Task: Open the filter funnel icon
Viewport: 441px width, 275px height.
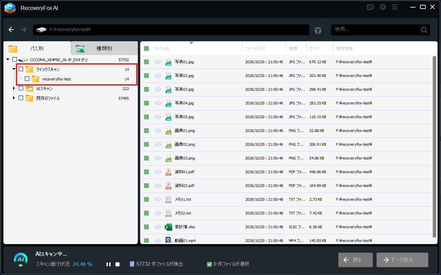Action: [318, 31]
